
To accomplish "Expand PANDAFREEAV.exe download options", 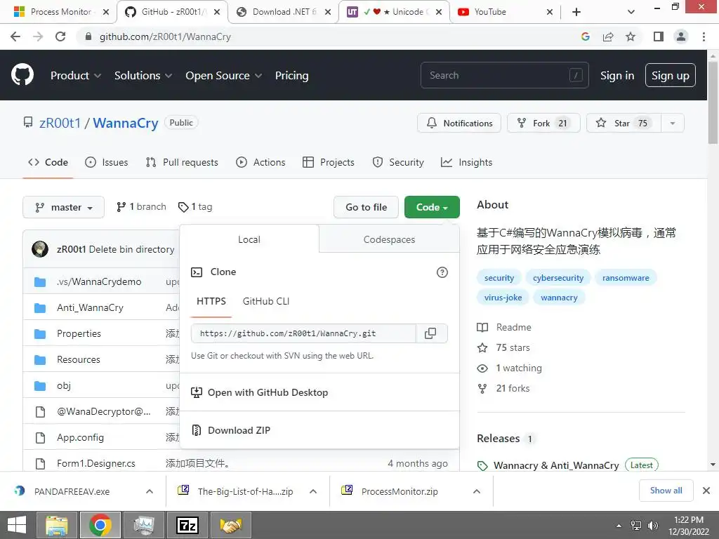I will pos(150,491).
